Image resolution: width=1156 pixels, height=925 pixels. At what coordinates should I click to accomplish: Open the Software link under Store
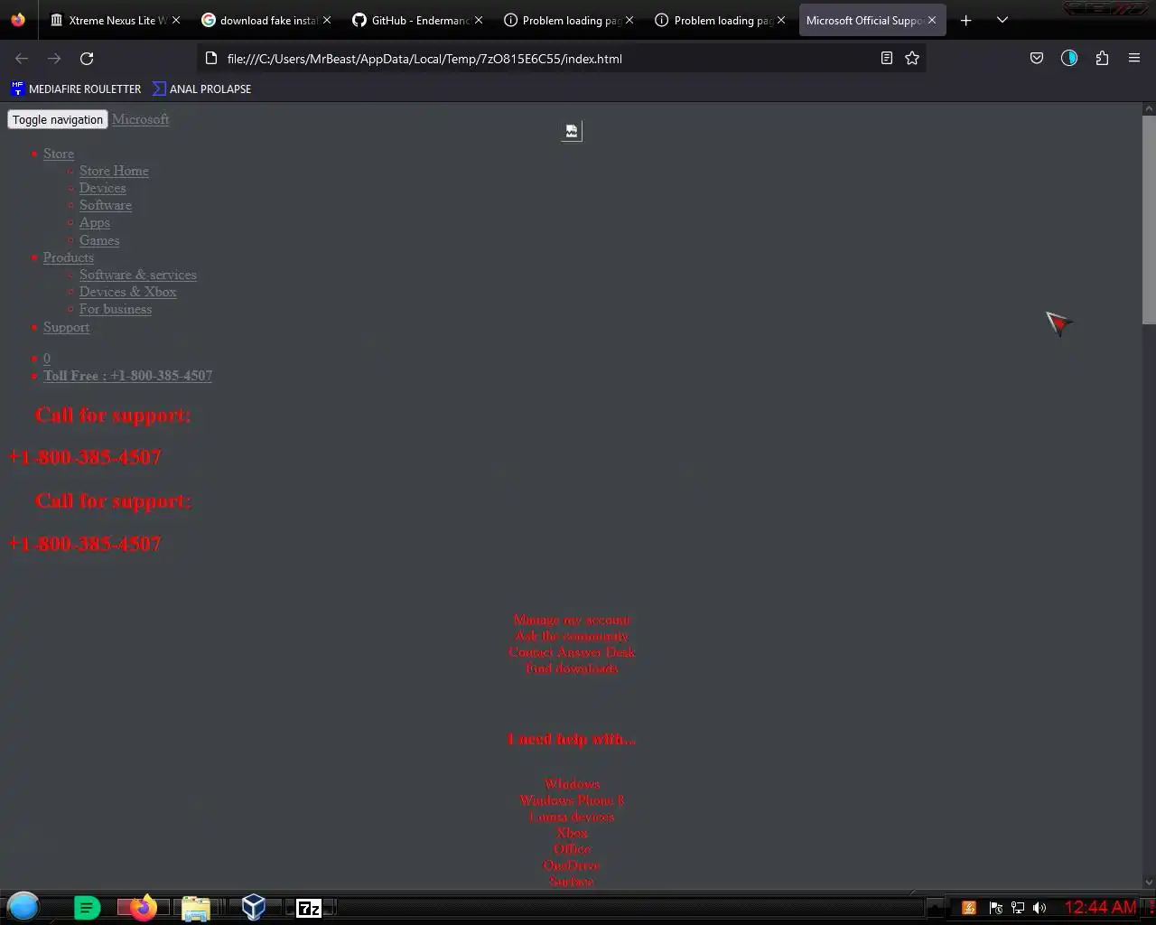coord(106,205)
